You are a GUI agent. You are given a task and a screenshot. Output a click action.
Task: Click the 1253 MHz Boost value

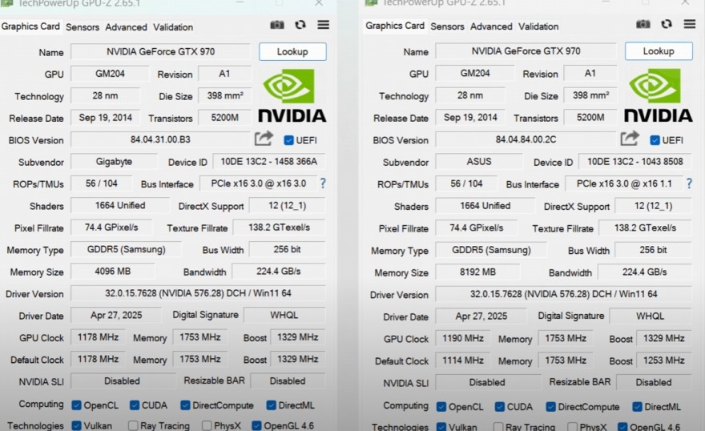[663, 361]
